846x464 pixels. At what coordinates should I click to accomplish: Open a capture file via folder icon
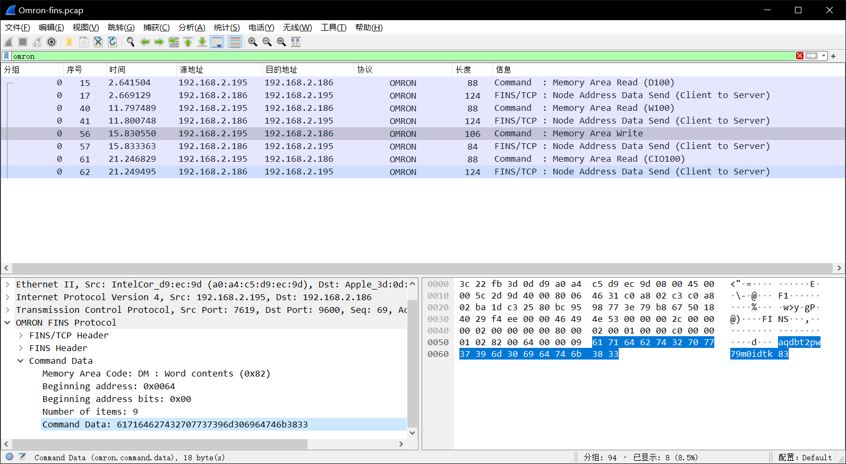tap(69, 42)
